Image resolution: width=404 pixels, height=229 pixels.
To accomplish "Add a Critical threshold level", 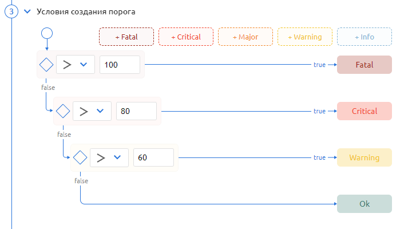I will coord(186,37).
